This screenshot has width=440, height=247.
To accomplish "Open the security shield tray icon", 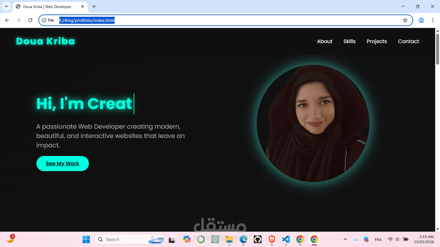I will click(x=366, y=239).
